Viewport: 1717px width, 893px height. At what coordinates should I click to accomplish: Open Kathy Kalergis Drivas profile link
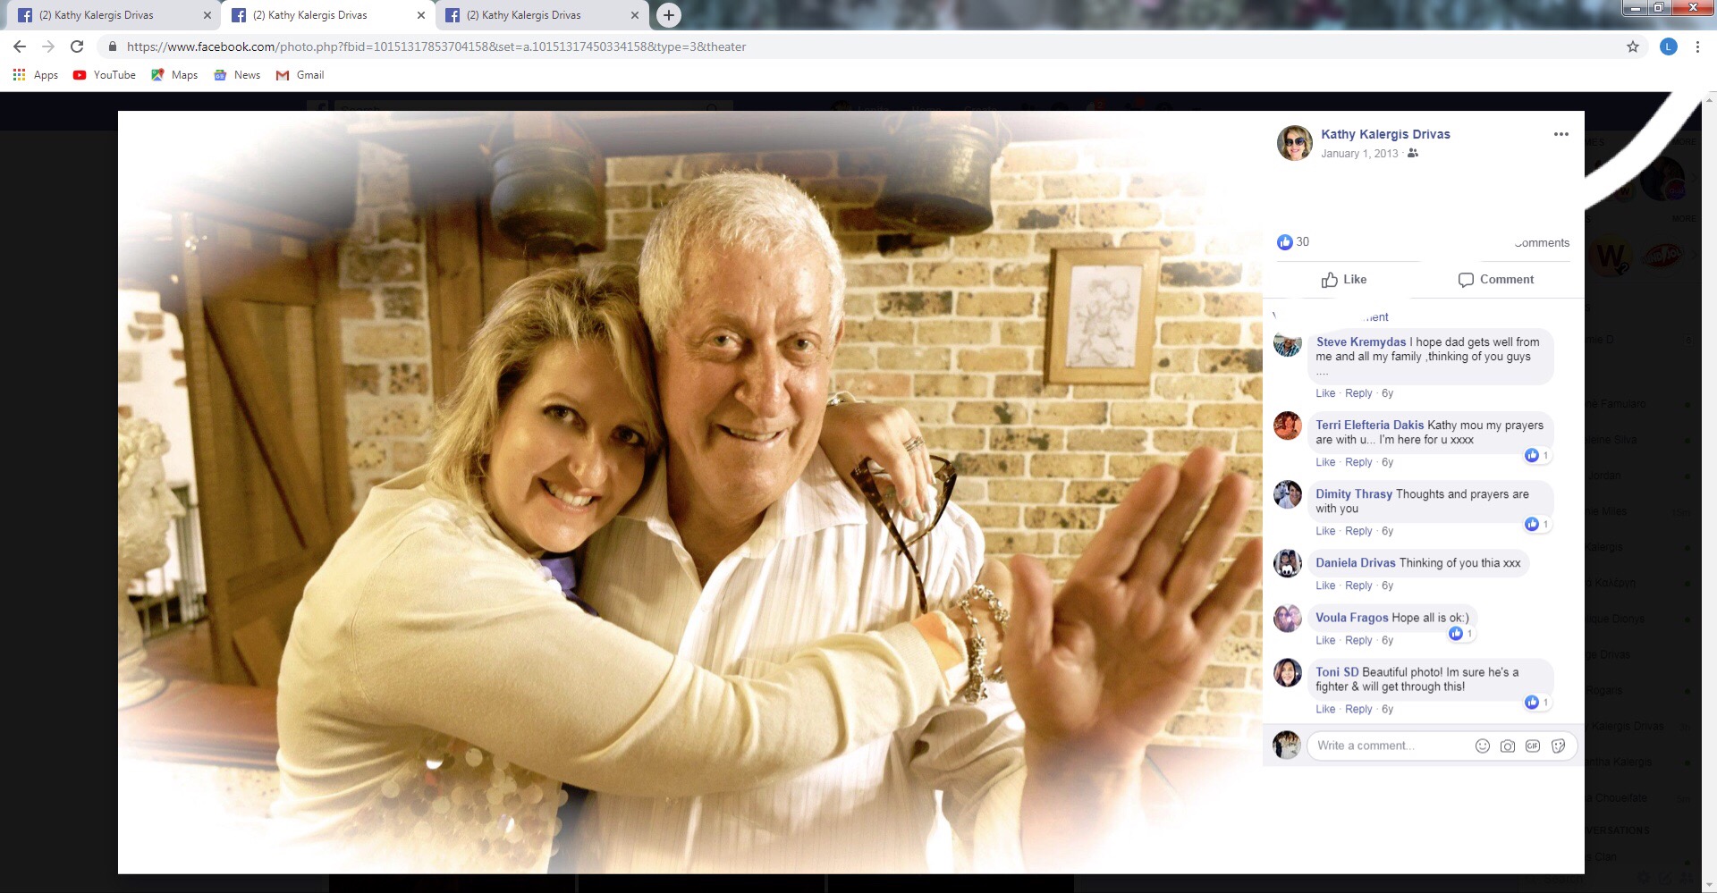coord(1385,134)
